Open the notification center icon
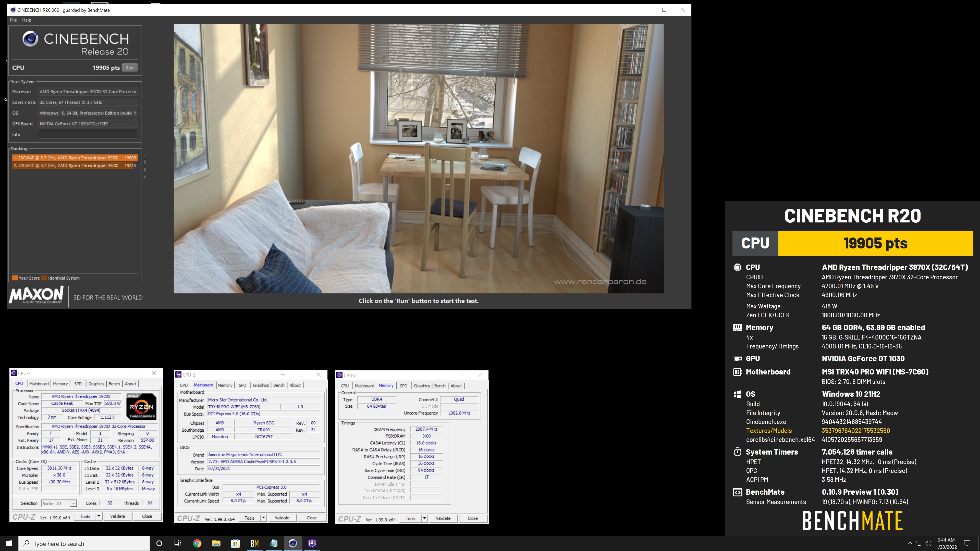This screenshot has height=551, width=980. (x=967, y=543)
